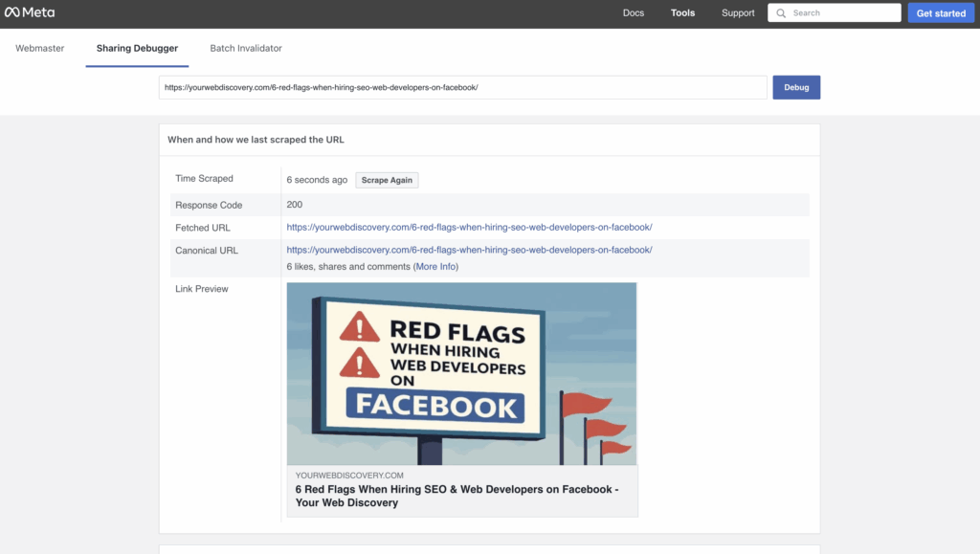Open the Fetched URL link

pos(469,228)
